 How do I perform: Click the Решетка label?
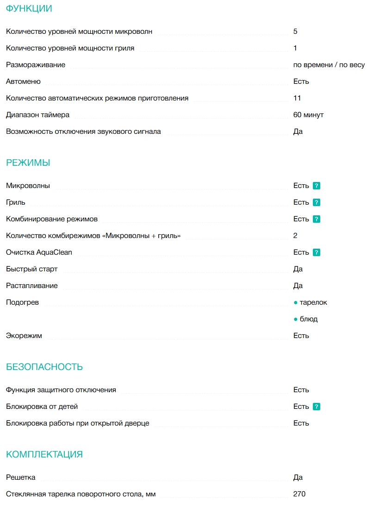pyautogui.click(x=21, y=477)
